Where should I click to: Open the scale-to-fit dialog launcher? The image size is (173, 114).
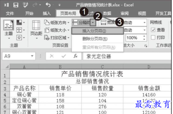146,46
